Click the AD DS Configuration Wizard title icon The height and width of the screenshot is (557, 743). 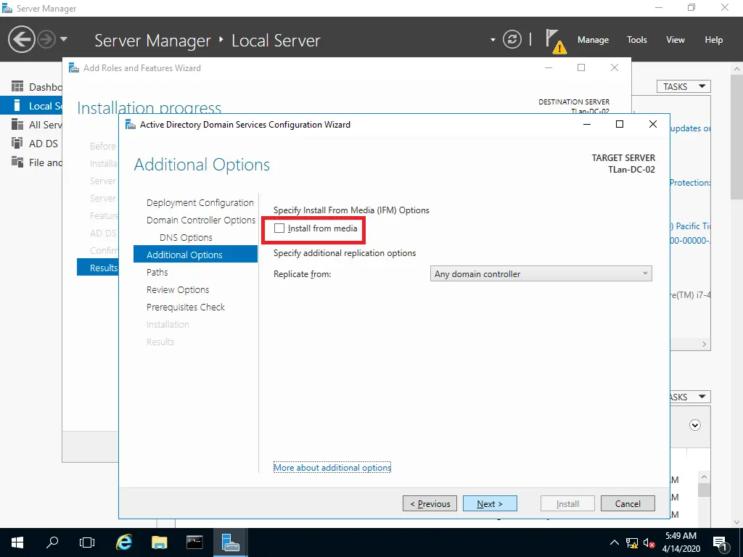pos(131,124)
